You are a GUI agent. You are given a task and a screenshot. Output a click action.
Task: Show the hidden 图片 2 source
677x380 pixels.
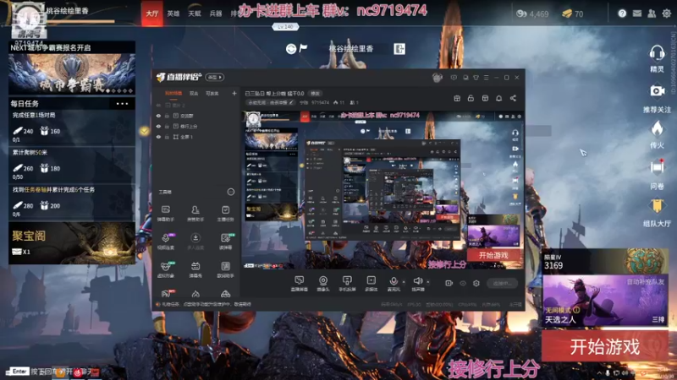[x=158, y=105]
